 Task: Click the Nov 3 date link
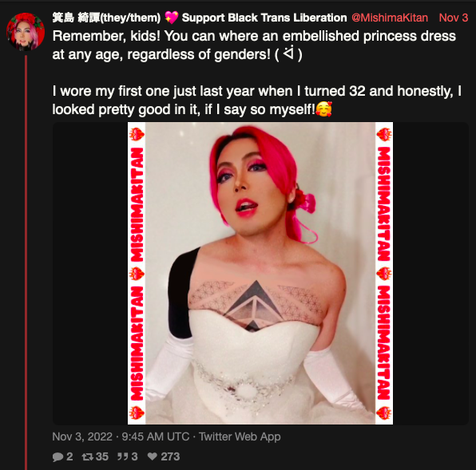click(454, 18)
